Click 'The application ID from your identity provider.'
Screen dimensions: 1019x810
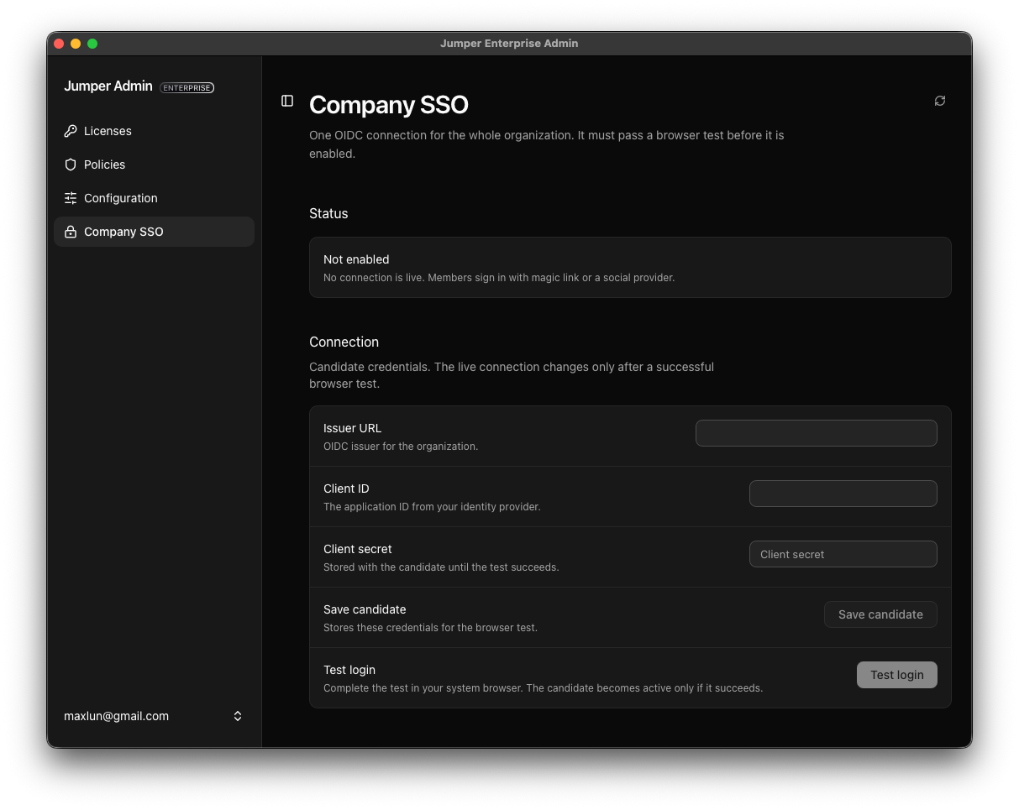click(x=432, y=507)
